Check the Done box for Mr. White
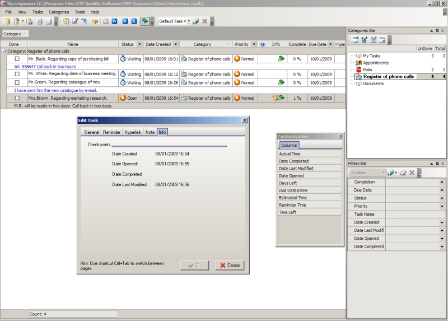The image size is (448, 321). (17, 74)
